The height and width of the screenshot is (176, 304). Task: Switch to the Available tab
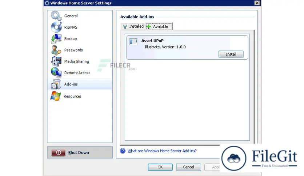click(x=159, y=26)
